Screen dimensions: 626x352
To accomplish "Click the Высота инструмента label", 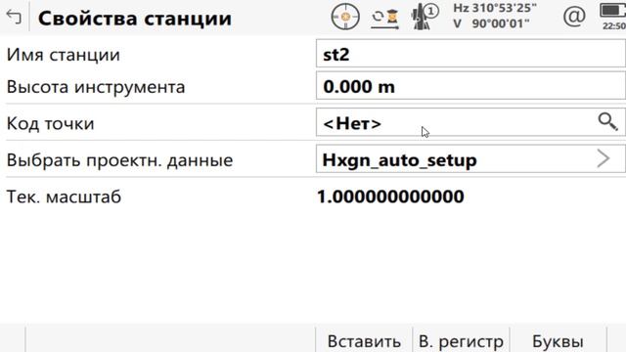I will [x=96, y=87].
